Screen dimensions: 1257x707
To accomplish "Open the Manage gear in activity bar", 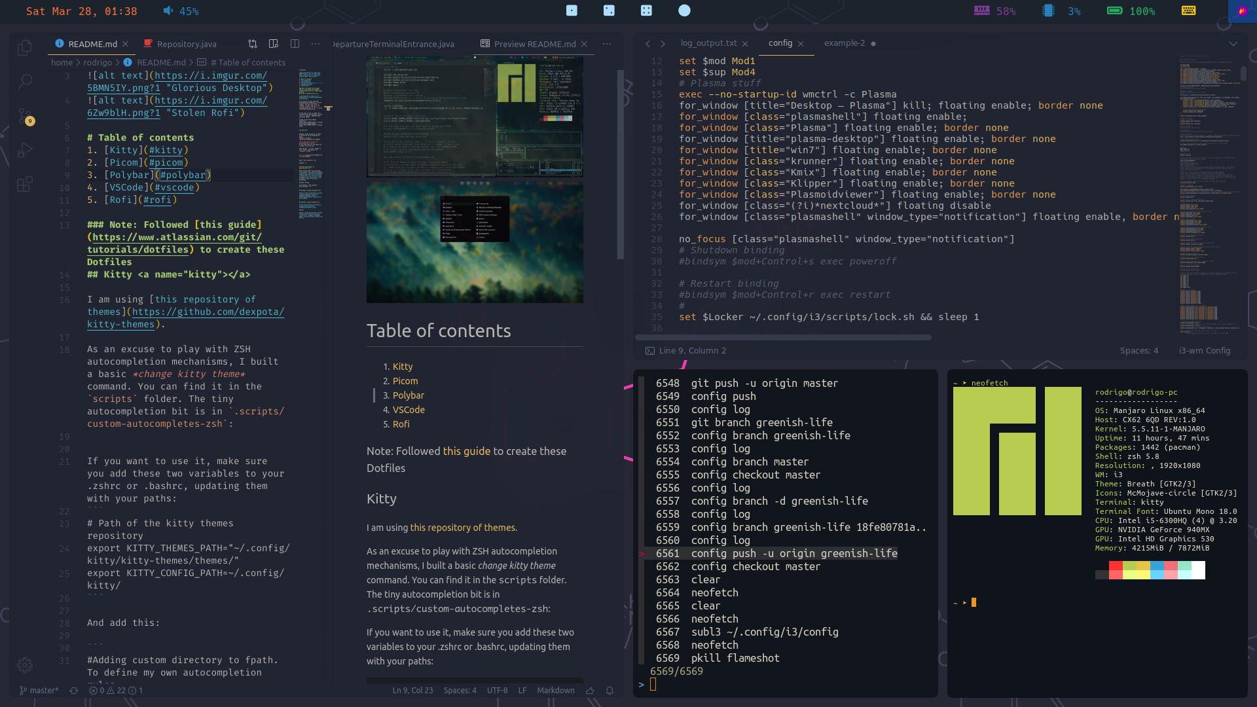I will point(24,665).
